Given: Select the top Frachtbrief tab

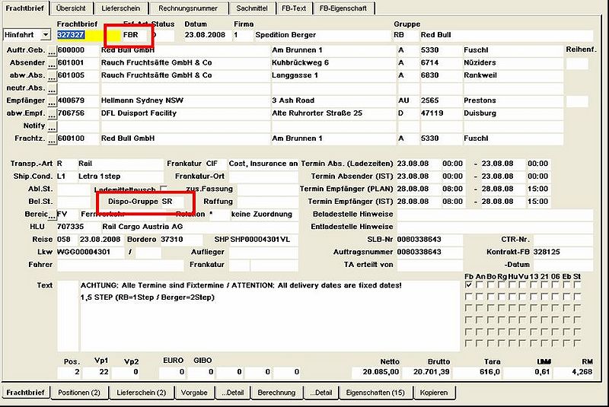Looking at the screenshot, I should coord(25,8).
